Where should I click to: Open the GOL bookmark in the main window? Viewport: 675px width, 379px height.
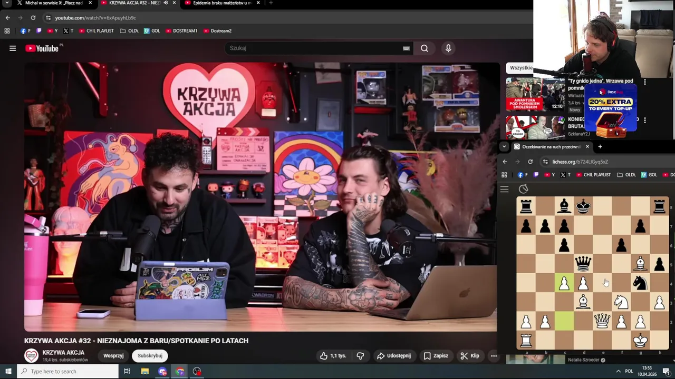[152, 31]
